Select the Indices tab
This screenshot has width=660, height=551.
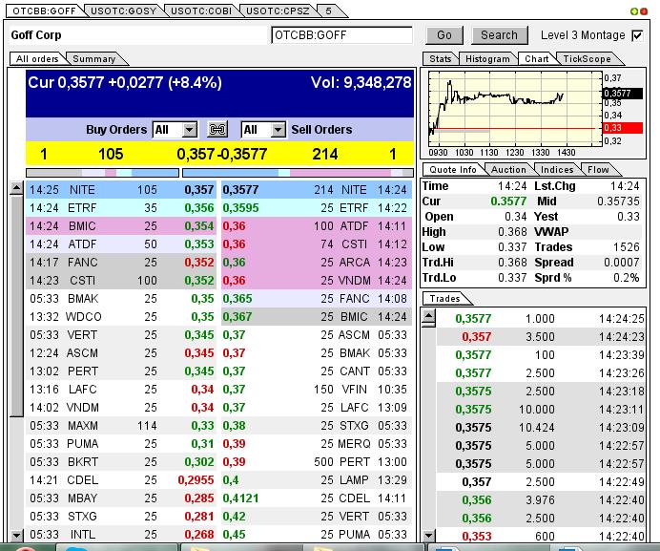[557, 169]
